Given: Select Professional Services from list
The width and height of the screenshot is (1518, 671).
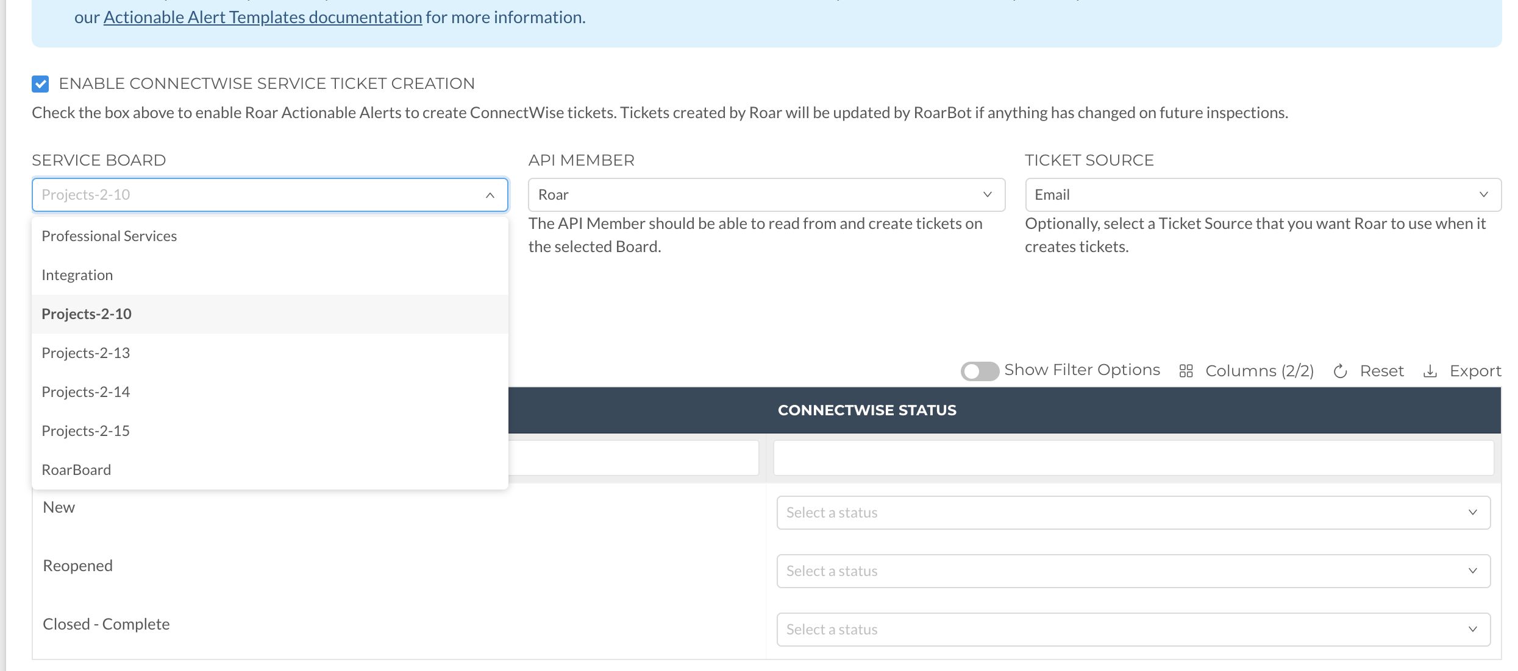Looking at the screenshot, I should (109, 236).
